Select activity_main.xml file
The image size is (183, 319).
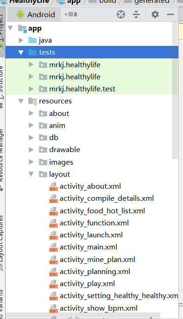(88, 247)
